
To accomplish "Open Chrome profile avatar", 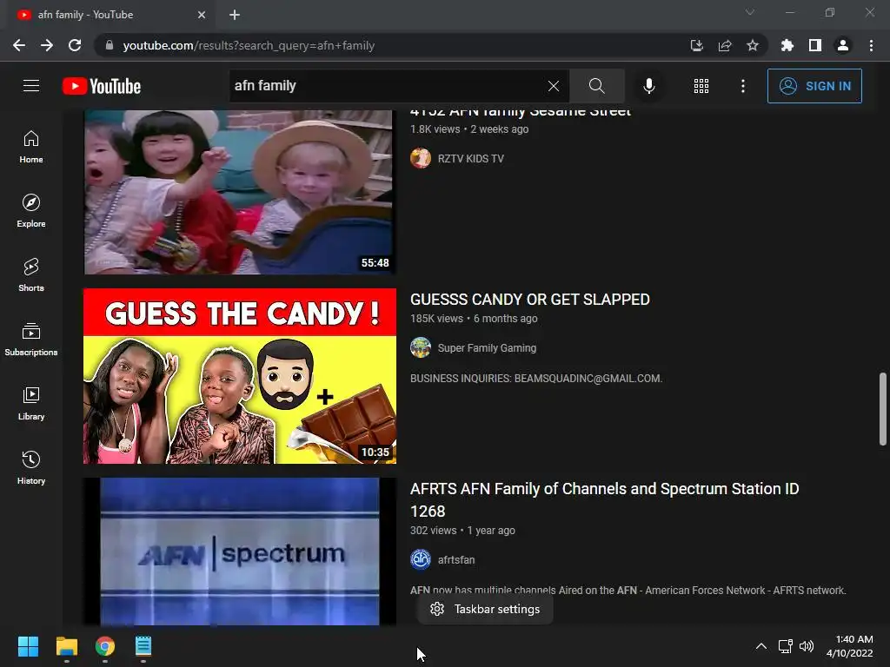I will coord(843,45).
